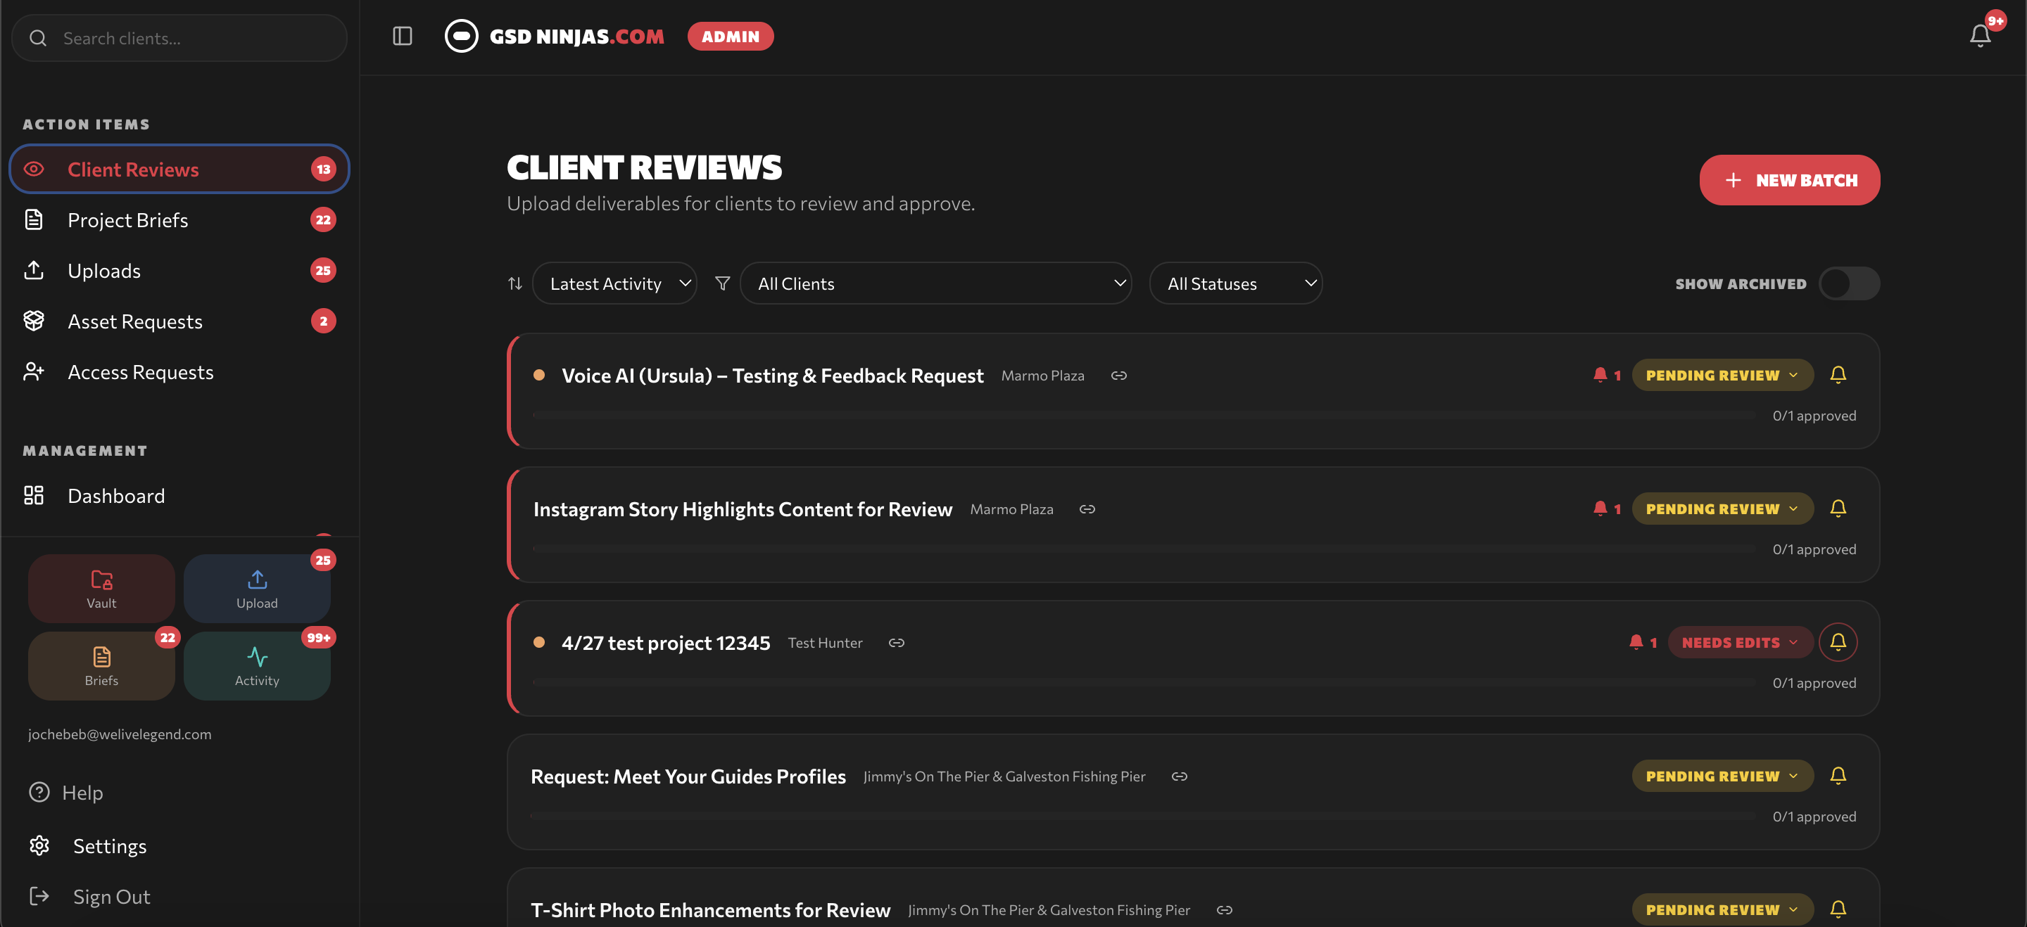Open Help page

82,793
